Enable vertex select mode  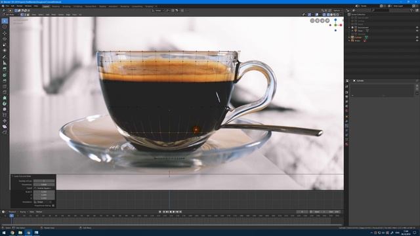22,14
